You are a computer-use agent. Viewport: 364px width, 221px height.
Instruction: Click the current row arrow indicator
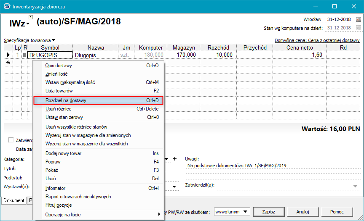8,55
